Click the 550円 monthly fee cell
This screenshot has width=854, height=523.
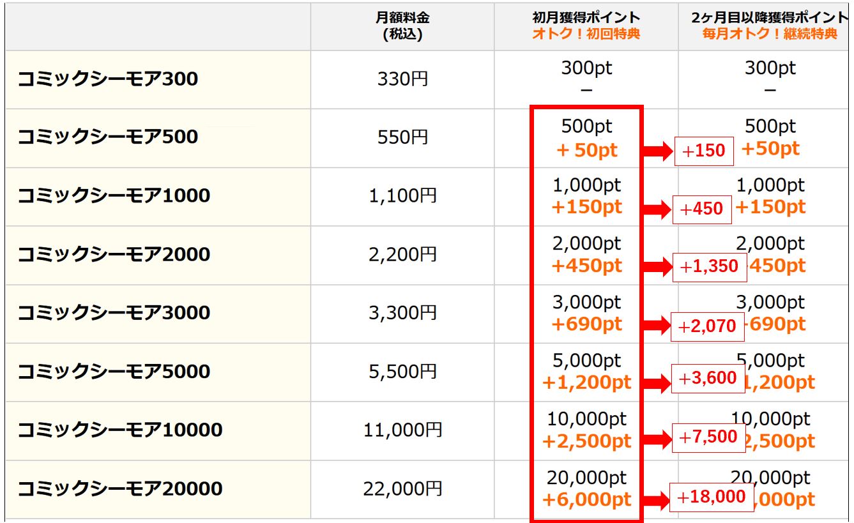[x=402, y=137]
